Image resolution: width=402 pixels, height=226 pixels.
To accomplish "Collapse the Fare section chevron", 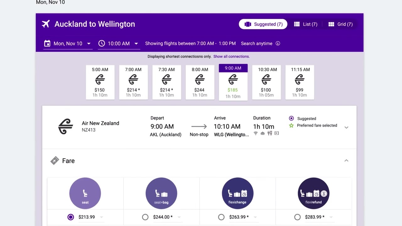I will click(x=346, y=160).
